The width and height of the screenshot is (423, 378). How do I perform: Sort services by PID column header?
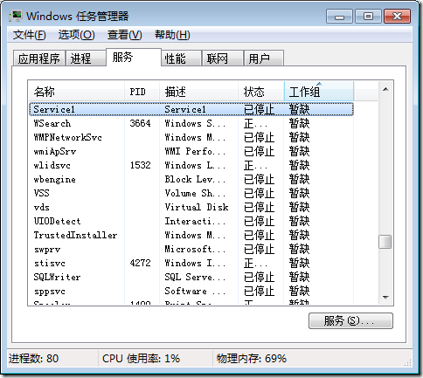(142, 92)
